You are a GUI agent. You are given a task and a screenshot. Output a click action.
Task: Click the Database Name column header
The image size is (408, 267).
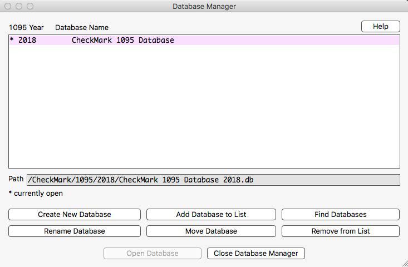[82, 27]
